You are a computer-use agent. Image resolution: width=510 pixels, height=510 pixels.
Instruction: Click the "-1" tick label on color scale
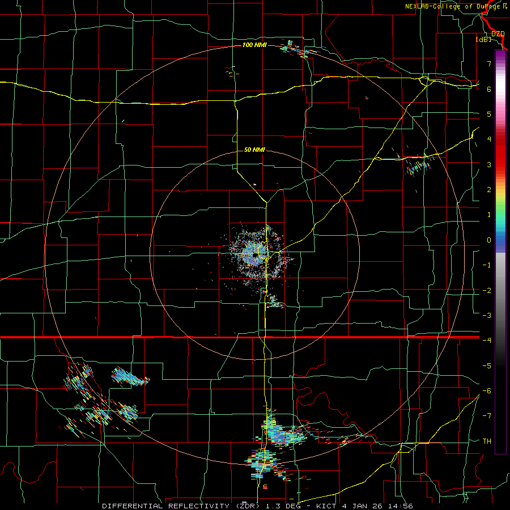(x=487, y=265)
